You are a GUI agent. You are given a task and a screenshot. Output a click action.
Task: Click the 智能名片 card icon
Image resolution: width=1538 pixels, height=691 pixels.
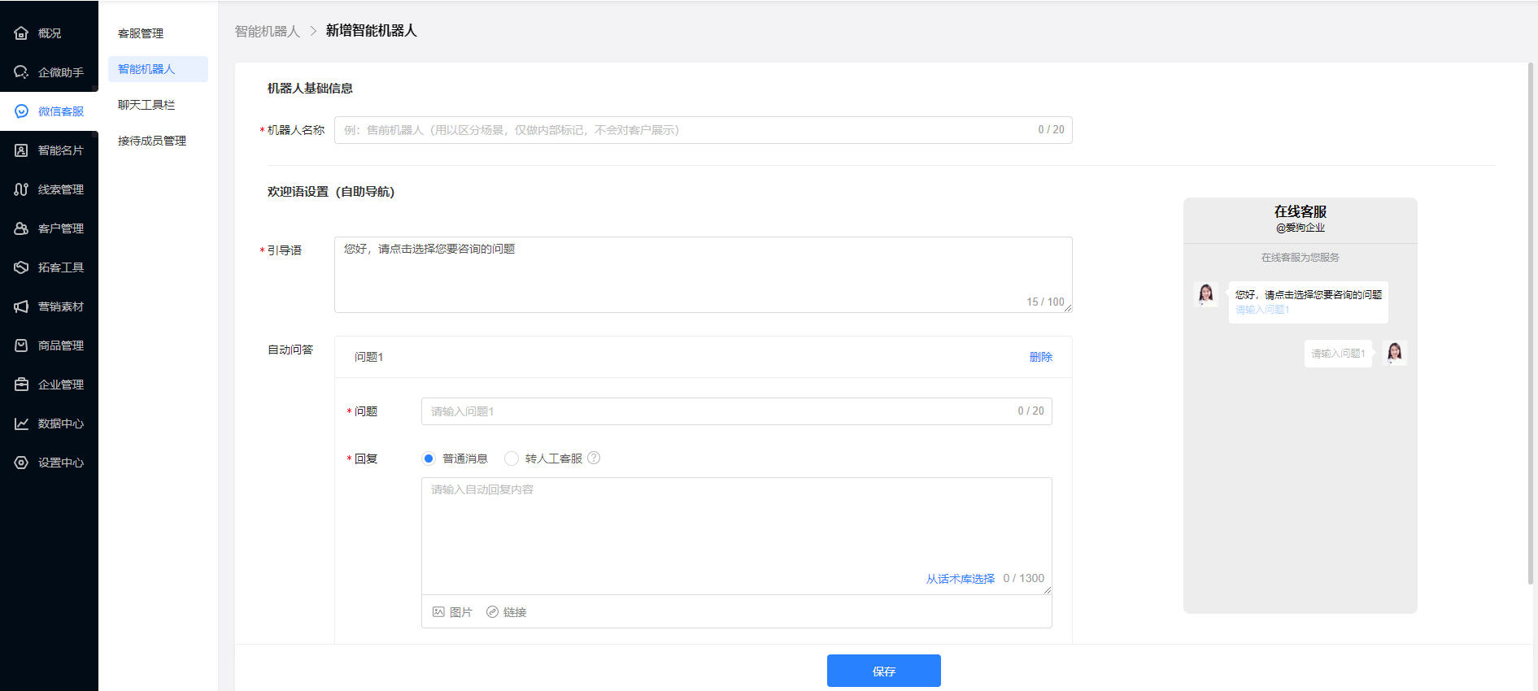click(x=21, y=150)
